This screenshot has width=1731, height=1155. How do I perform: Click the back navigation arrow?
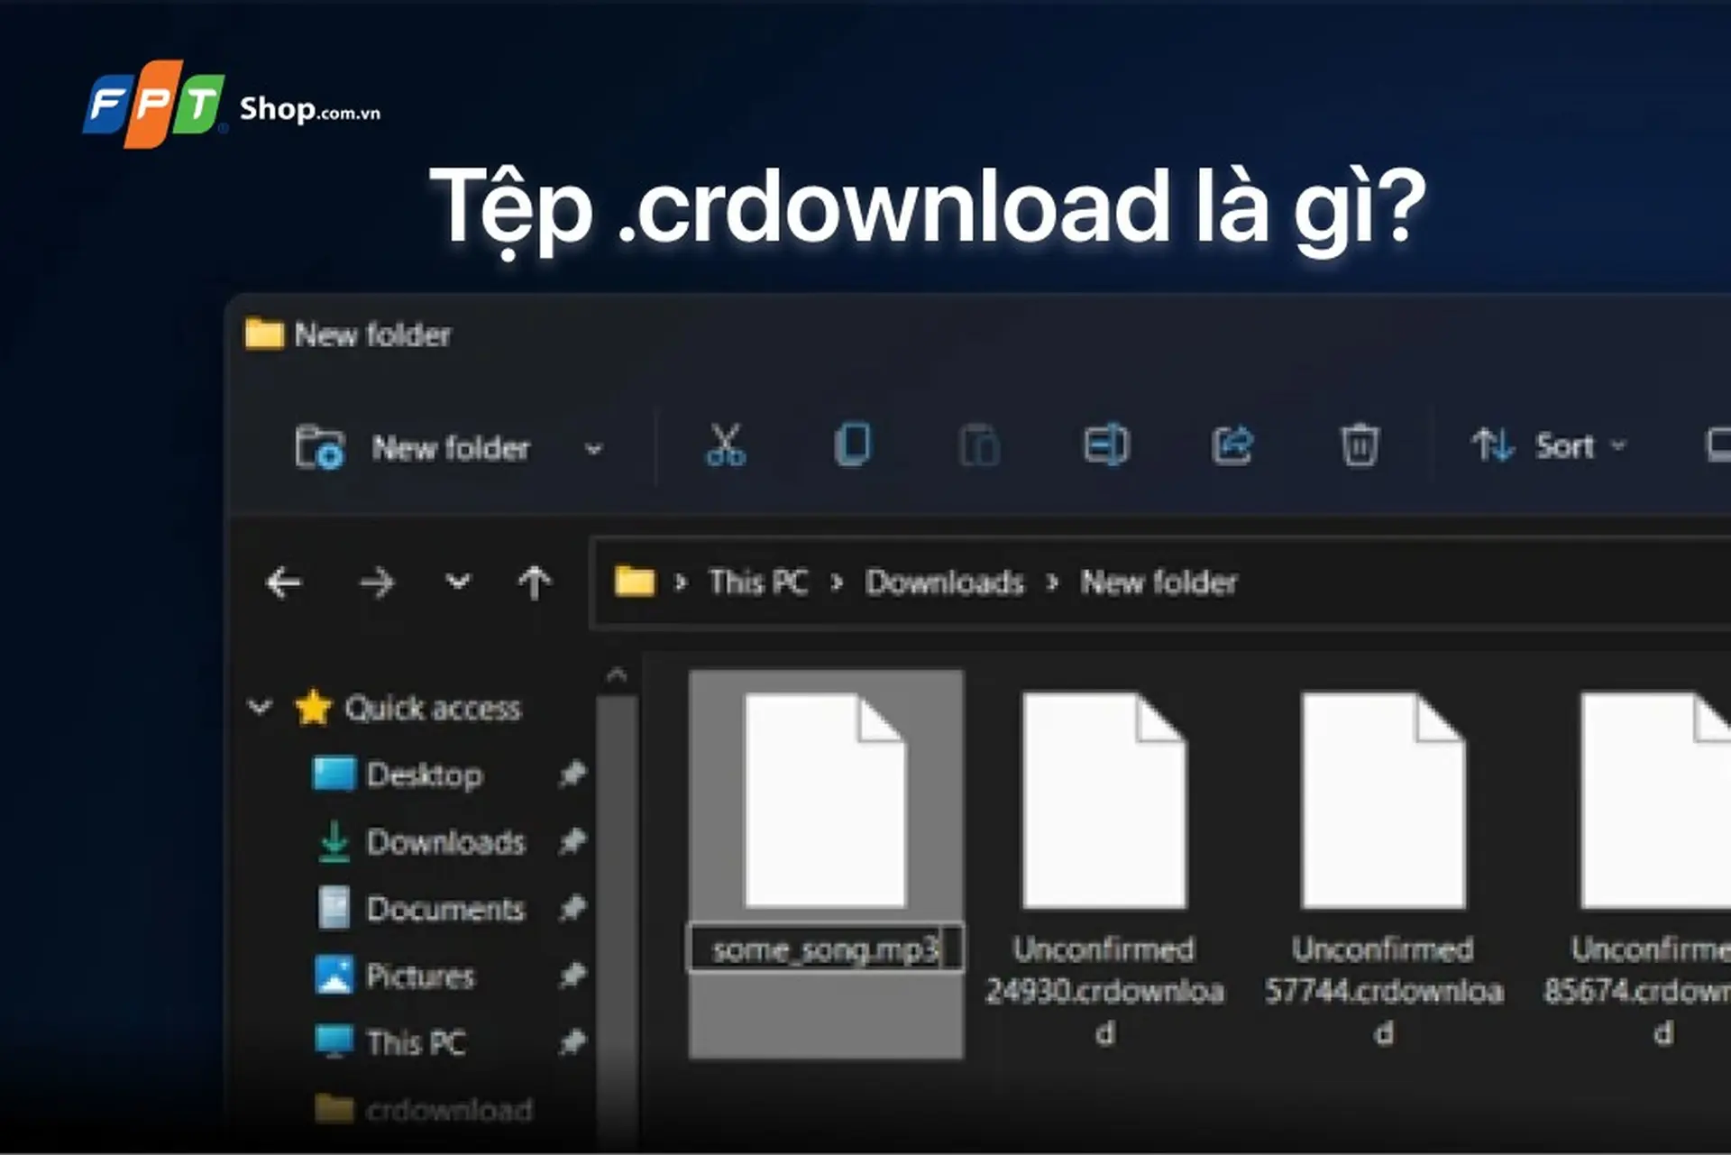tap(283, 582)
